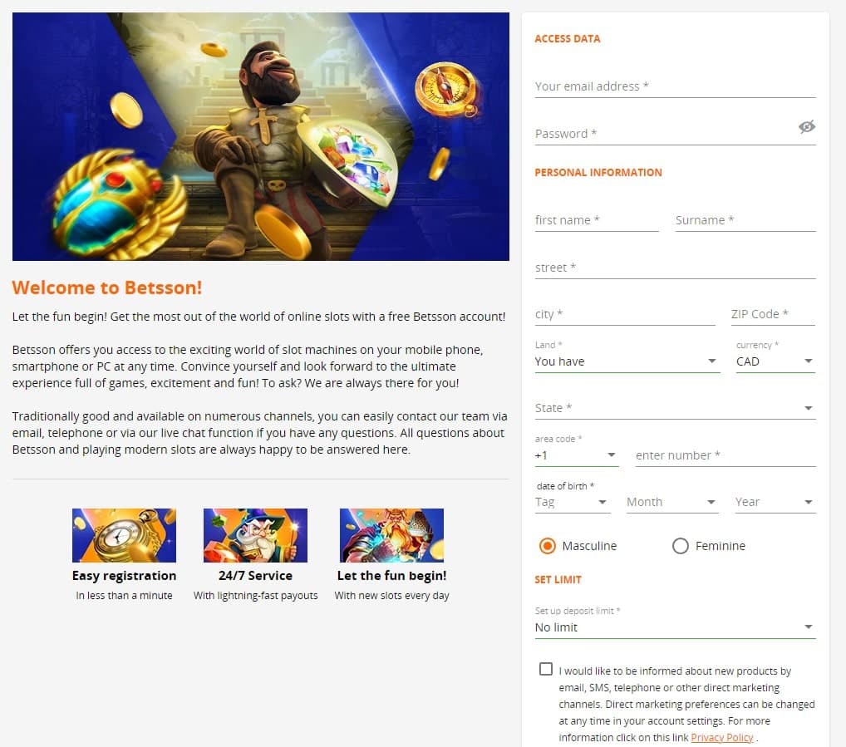Click the email address input field
This screenshot has height=747, width=846.
pos(675,86)
